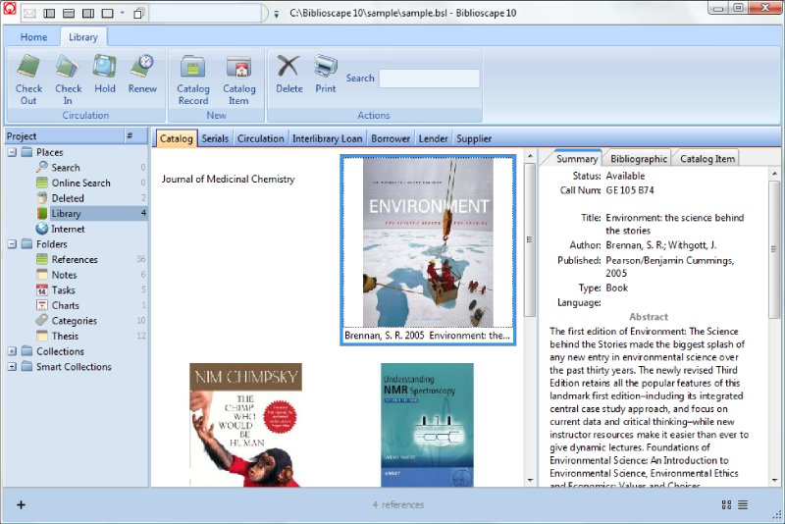Renew the selected item
The width and height of the screenshot is (785, 524).
pyautogui.click(x=142, y=74)
